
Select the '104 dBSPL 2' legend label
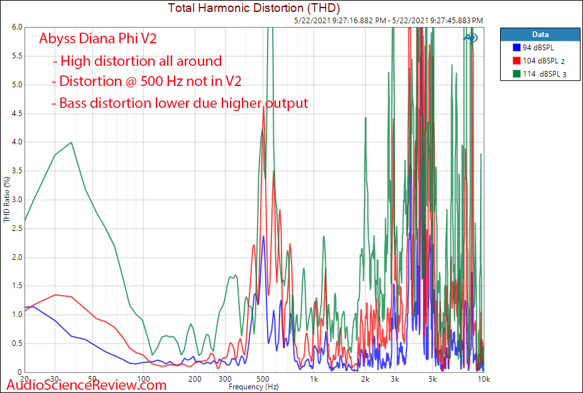click(x=544, y=61)
